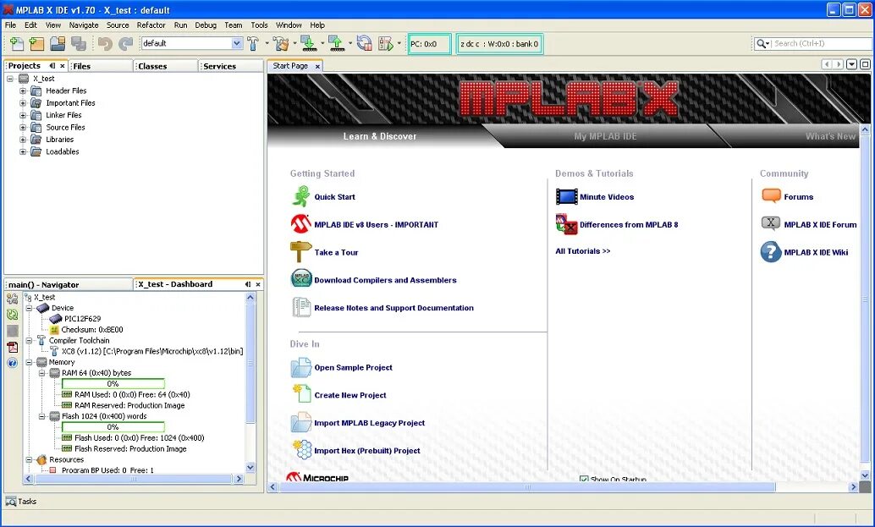Click the Differences from MPLAB 8 link
This screenshot has height=527, width=875.
pos(629,225)
